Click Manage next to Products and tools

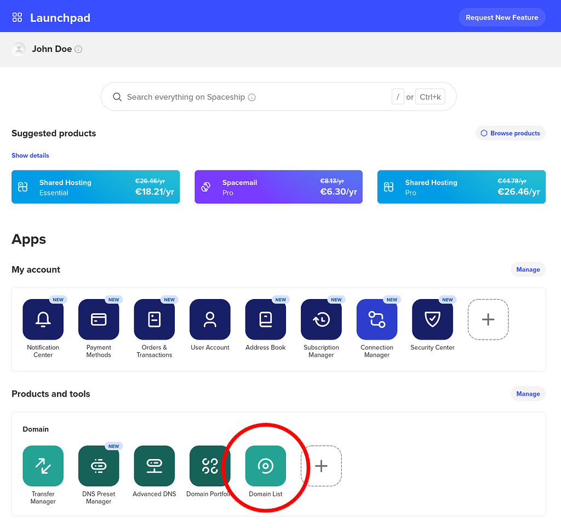(x=528, y=394)
